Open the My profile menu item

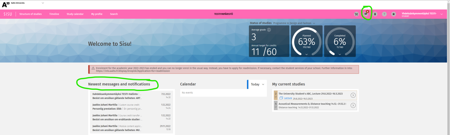97,14
